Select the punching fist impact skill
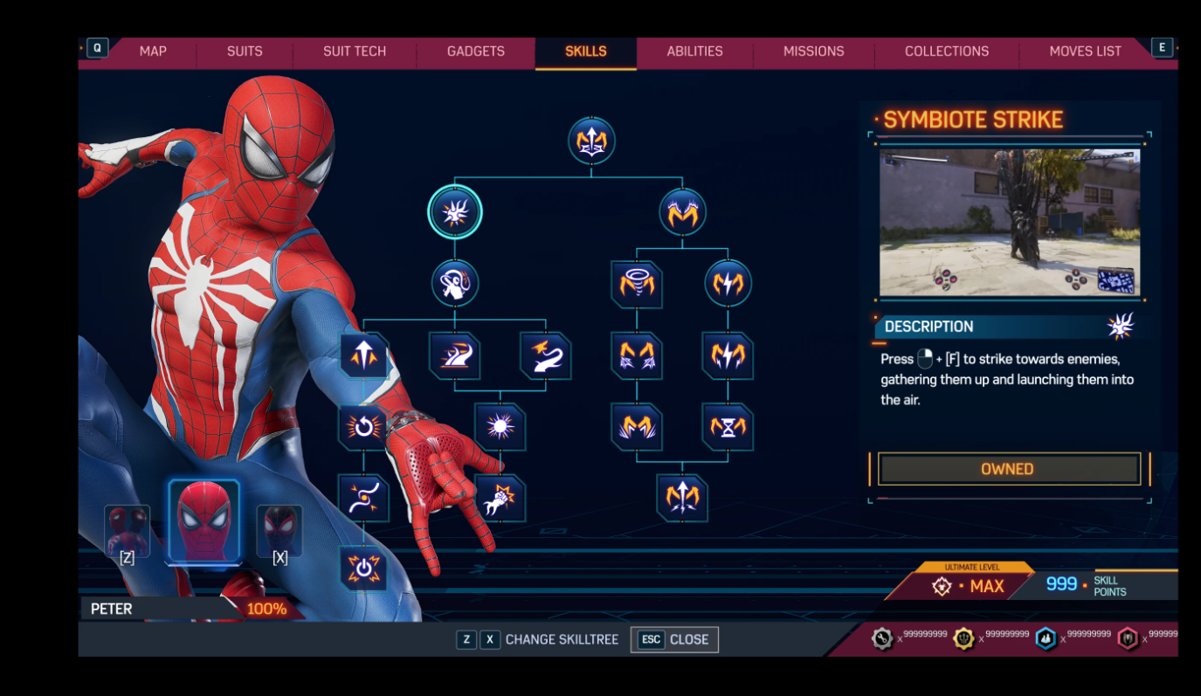 coord(500,499)
